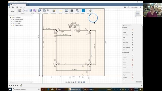Select the Assemble new component icon
This screenshot has height=91, width=162.
44,10
